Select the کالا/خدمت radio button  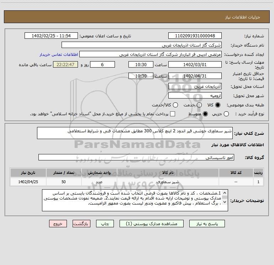click(175, 105)
